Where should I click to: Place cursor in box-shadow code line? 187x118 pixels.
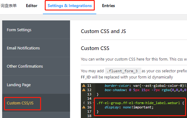[146, 90]
